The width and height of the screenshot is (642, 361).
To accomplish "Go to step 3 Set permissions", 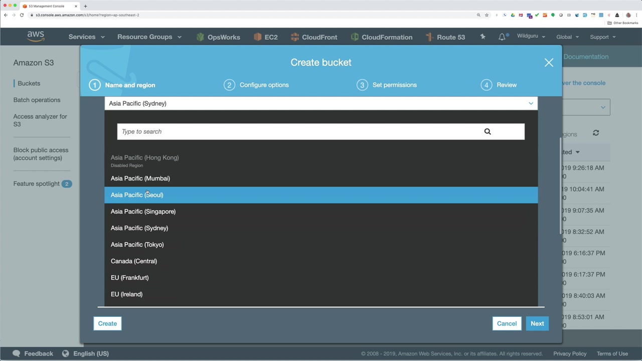I will point(387,85).
